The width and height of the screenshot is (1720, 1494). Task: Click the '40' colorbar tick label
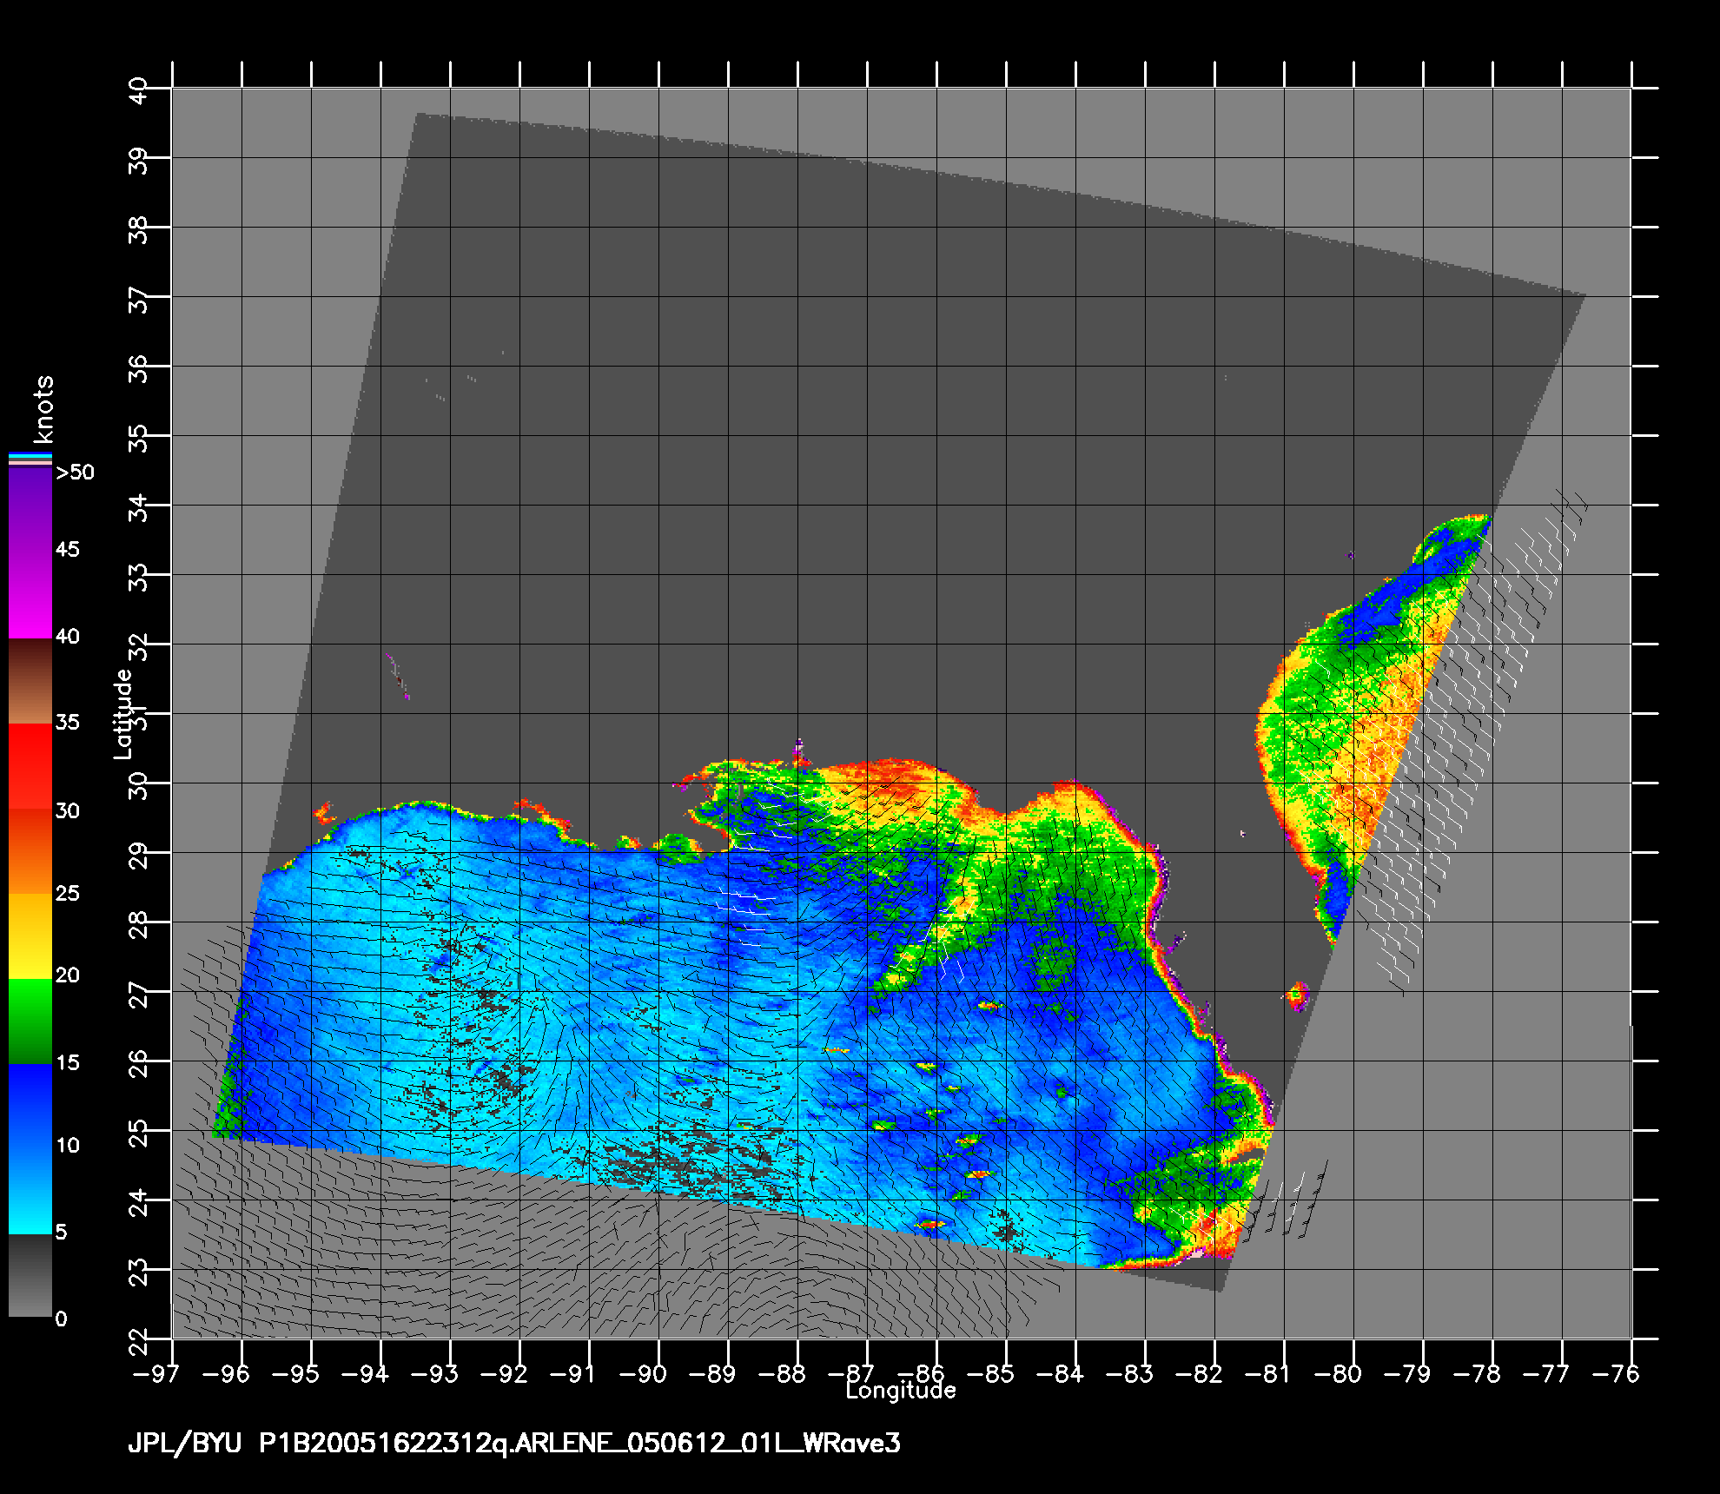click(67, 637)
